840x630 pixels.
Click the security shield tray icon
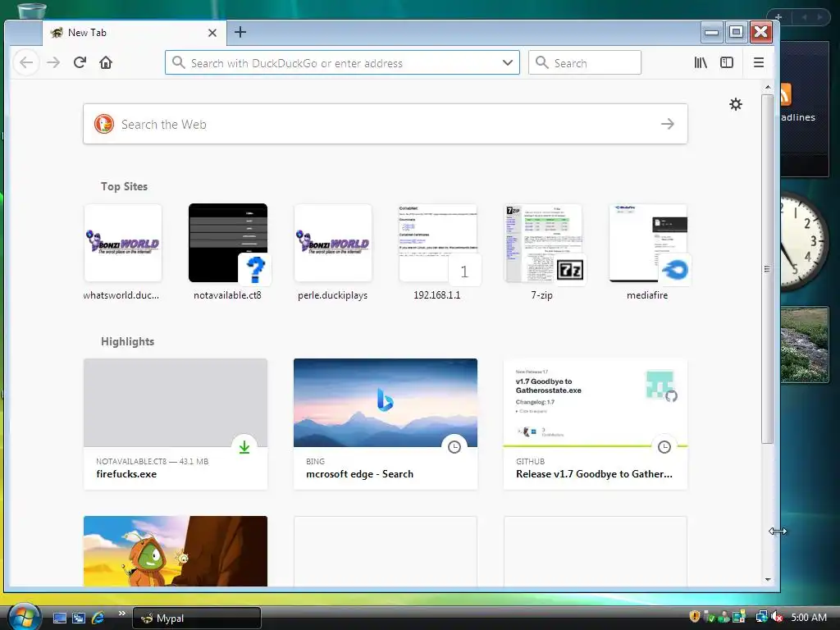pos(695,617)
